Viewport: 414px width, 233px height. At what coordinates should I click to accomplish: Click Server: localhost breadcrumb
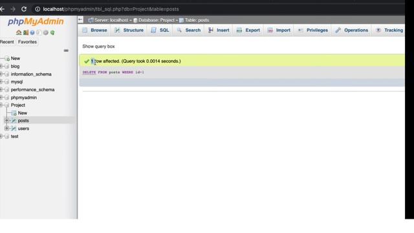[111, 20]
